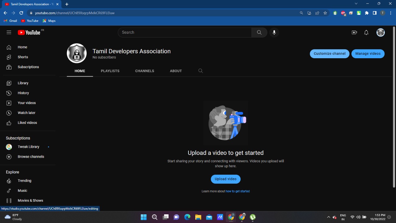Screen dimensions: 396x223
Task: Click the search magnifier button
Action: (259, 32)
